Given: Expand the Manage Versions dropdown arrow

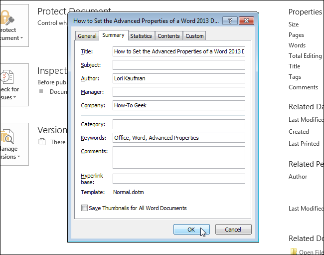Looking at the screenshot, I should coord(19,157).
